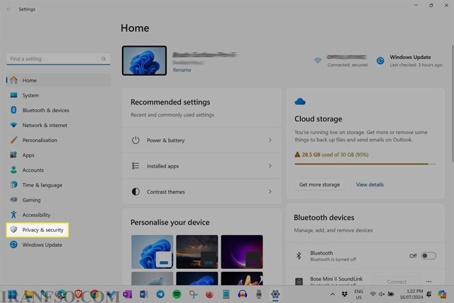Viewport: 454px width, 303px height.
Task: Click the cloud storage usage progress bar
Action: pos(365,164)
